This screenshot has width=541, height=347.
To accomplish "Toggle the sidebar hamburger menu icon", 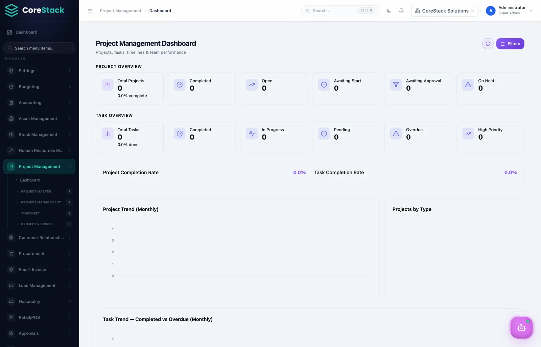I will pos(90,11).
